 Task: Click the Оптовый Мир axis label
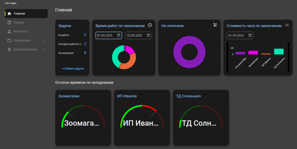[240, 63]
